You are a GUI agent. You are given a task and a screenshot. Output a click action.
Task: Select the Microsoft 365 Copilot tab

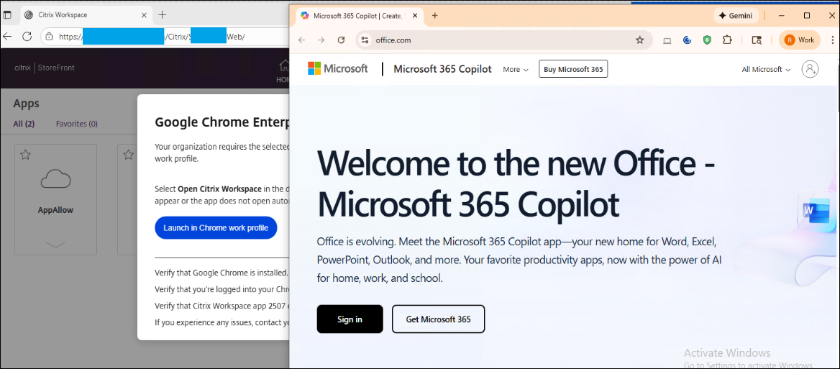pyautogui.click(x=359, y=16)
